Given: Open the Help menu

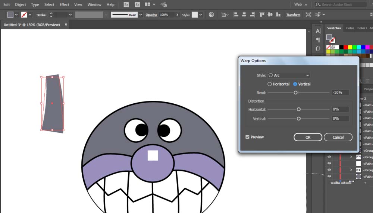Looking at the screenshot, I should pyautogui.click(x=110, y=4).
